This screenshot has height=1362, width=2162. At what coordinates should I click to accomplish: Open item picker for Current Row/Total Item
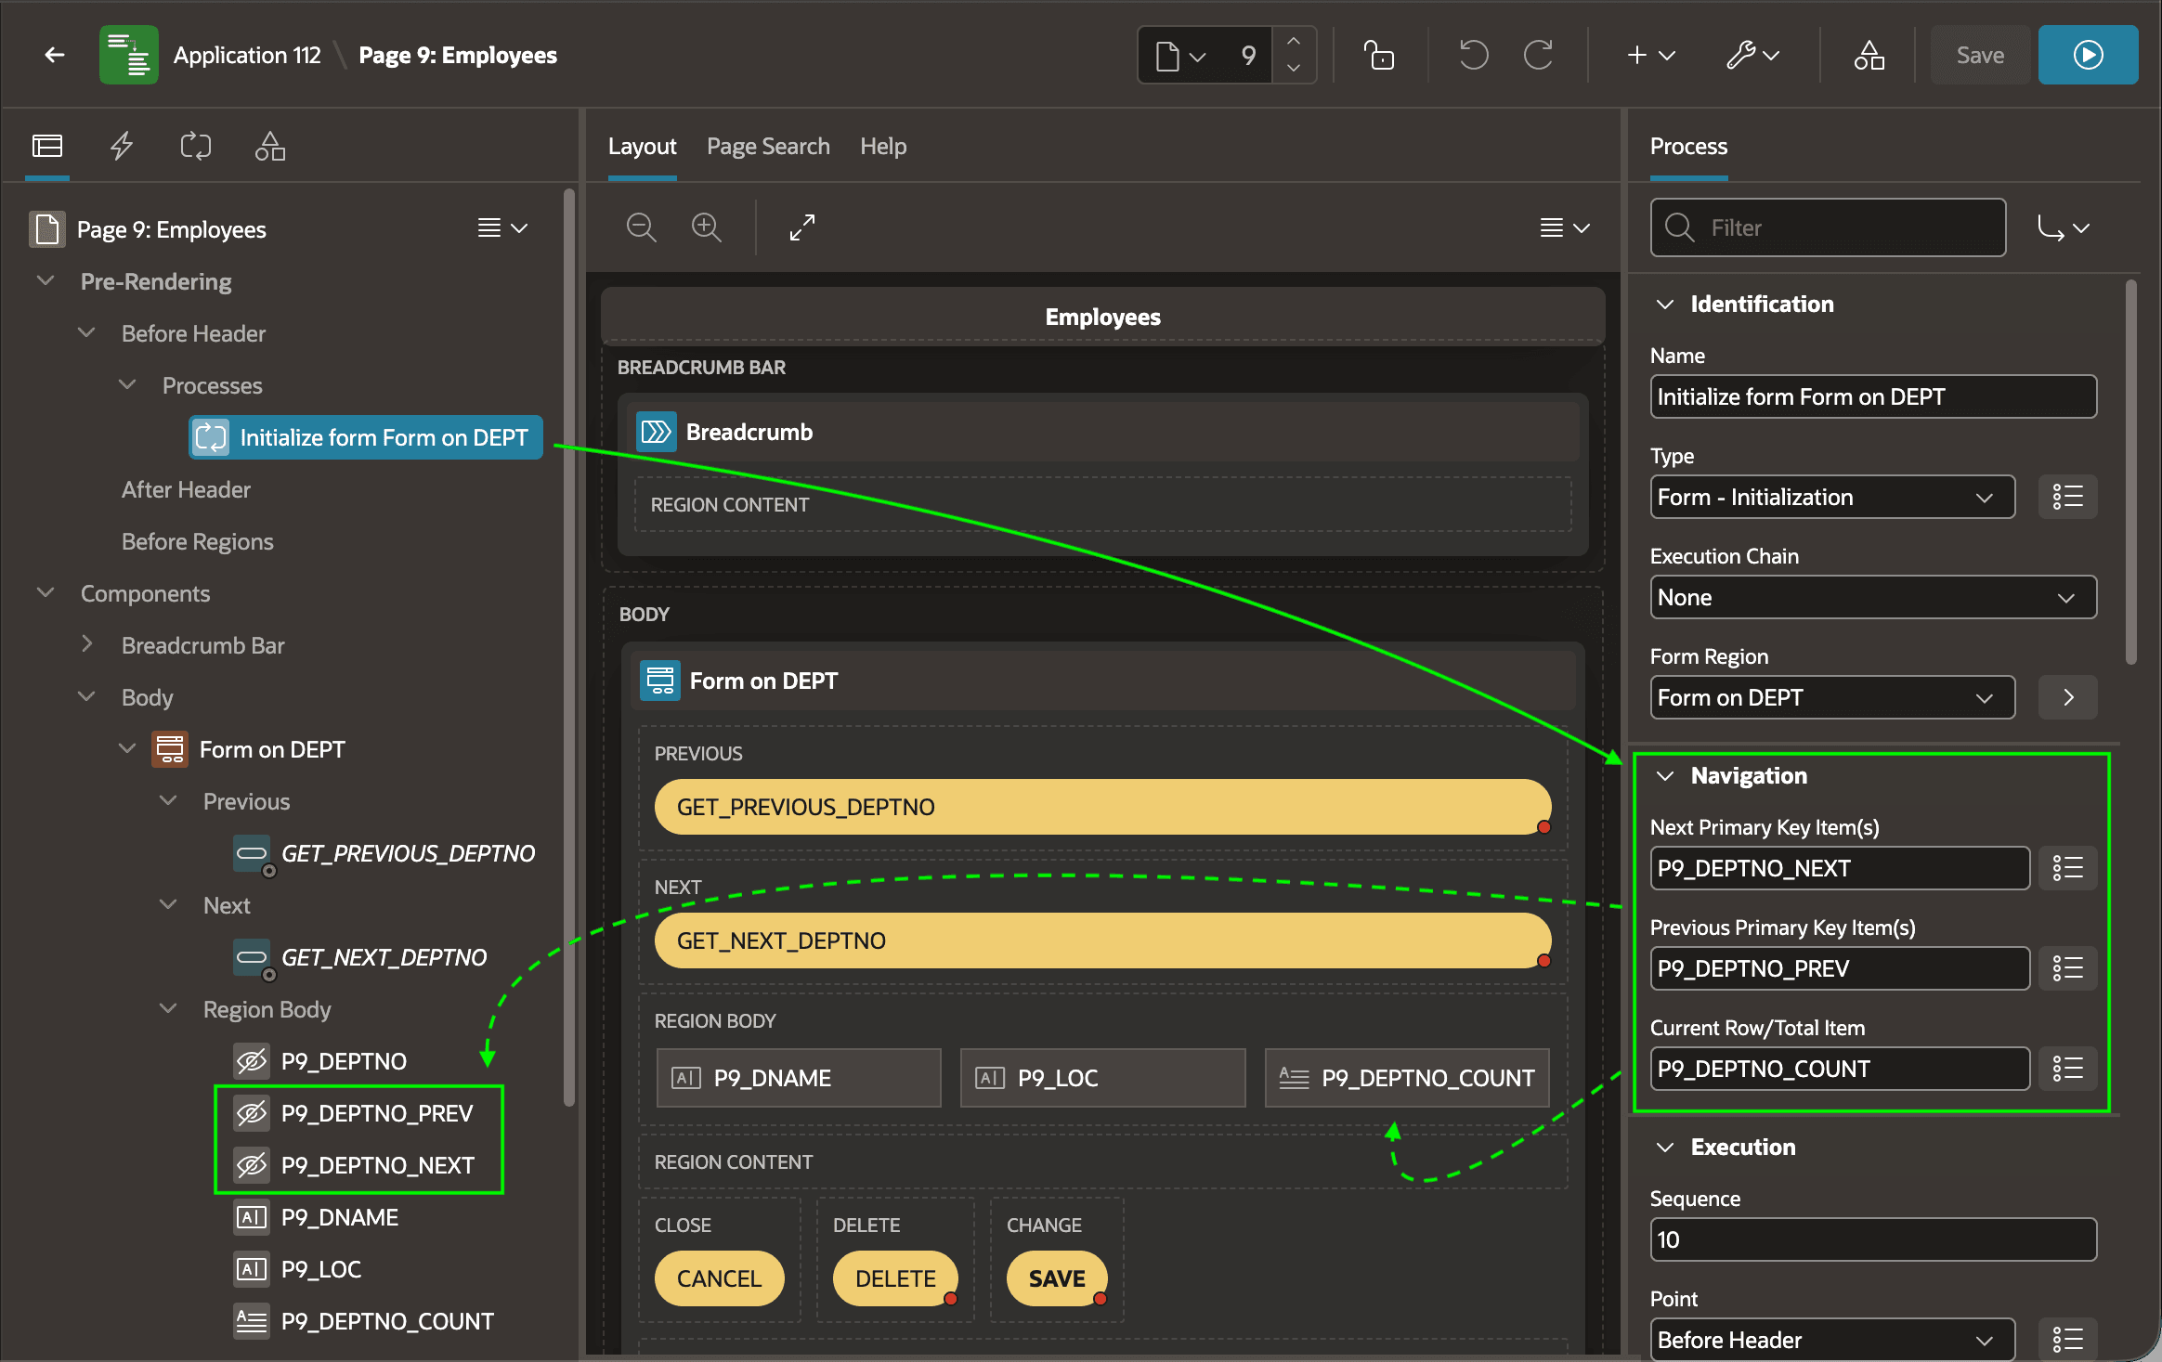pyautogui.click(x=2068, y=1069)
